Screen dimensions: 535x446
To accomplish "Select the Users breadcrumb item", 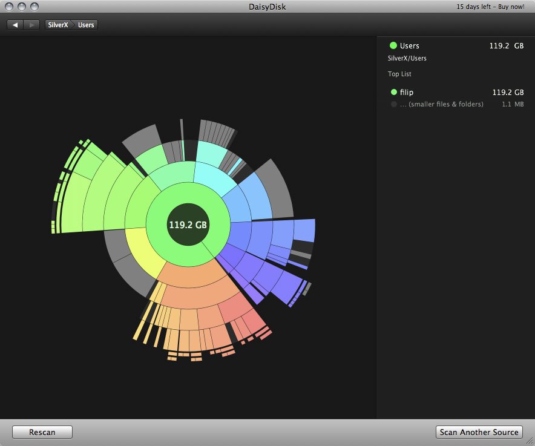I will 86,25.
